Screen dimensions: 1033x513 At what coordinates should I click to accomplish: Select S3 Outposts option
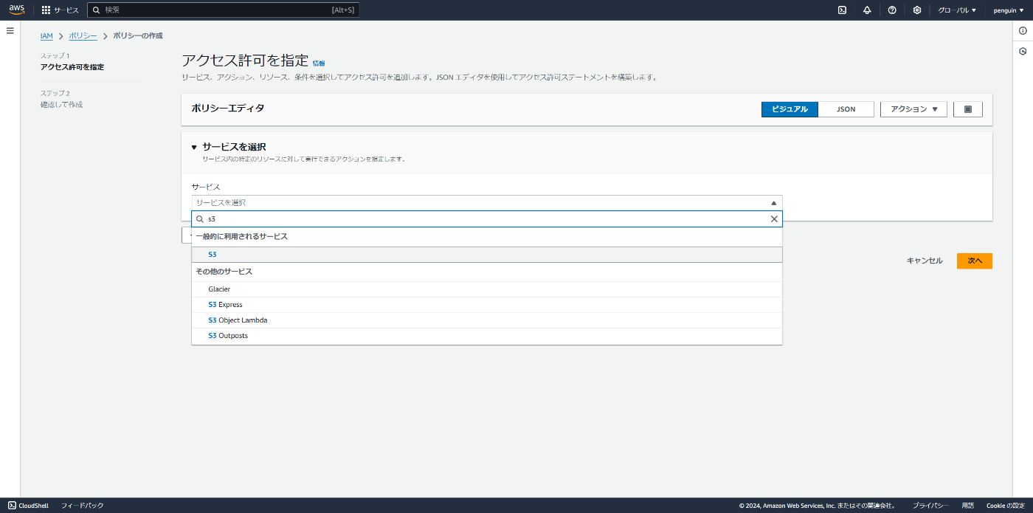(x=487, y=336)
